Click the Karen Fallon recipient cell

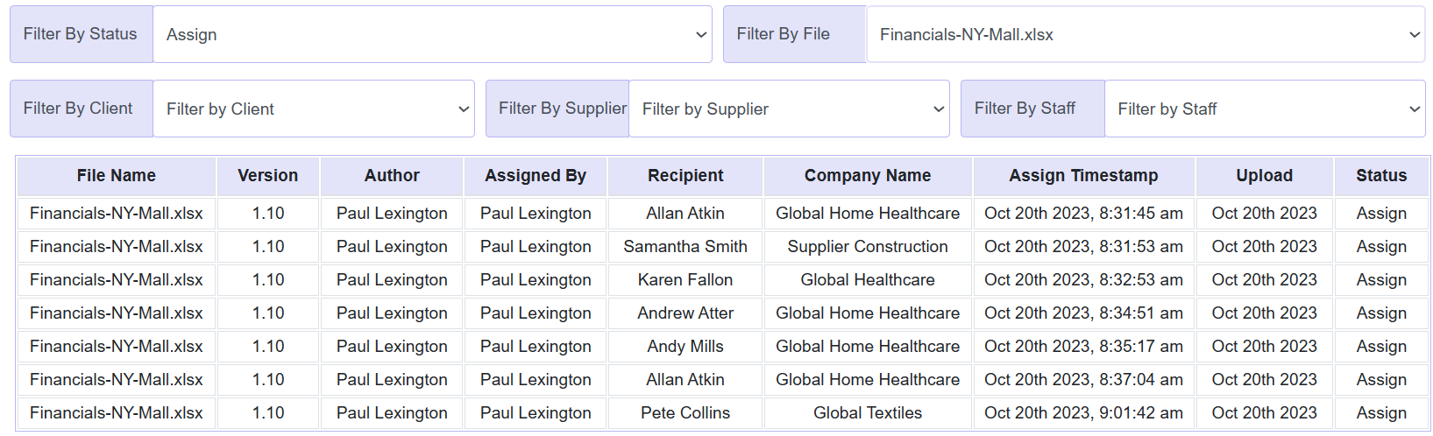[x=685, y=280]
